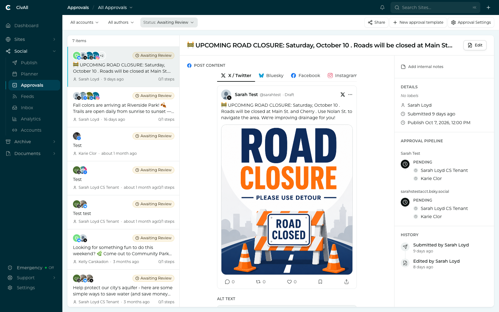Open Road Closure post image
Viewport: 499px width, 312px height.
tap(287, 200)
